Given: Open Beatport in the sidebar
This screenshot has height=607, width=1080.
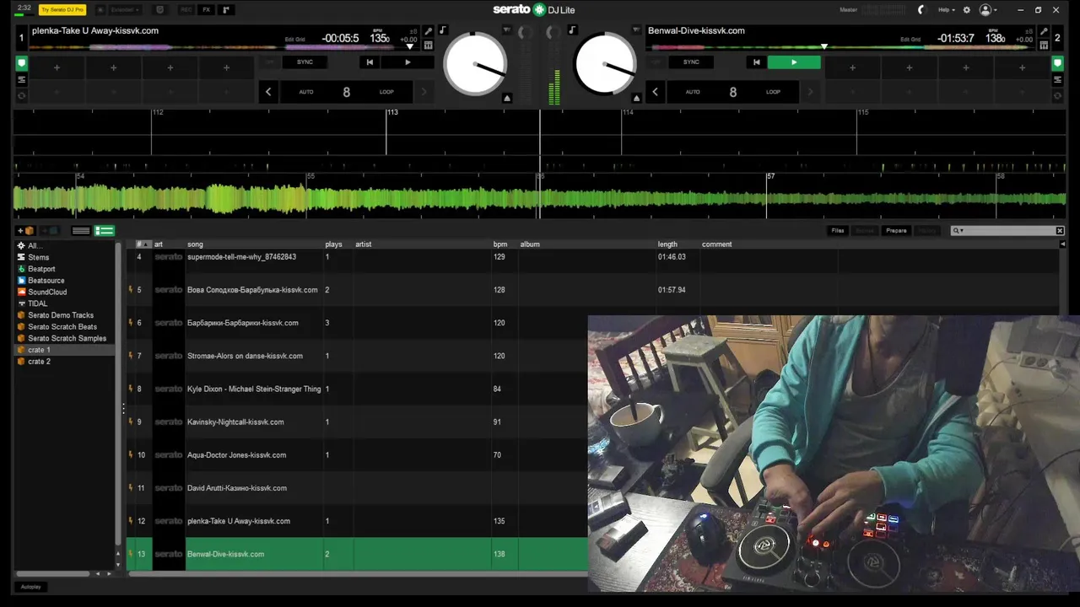Looking at the screenshot, I should click(41, 269).
